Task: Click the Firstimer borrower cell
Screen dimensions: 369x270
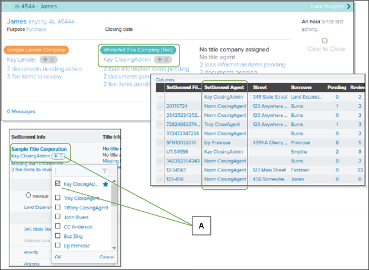Action: pyautogui.click(x=300, y=170)
